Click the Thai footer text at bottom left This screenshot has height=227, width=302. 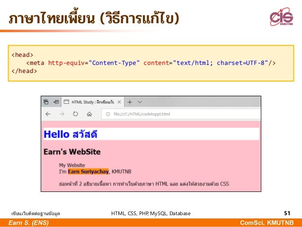point(36,214)
